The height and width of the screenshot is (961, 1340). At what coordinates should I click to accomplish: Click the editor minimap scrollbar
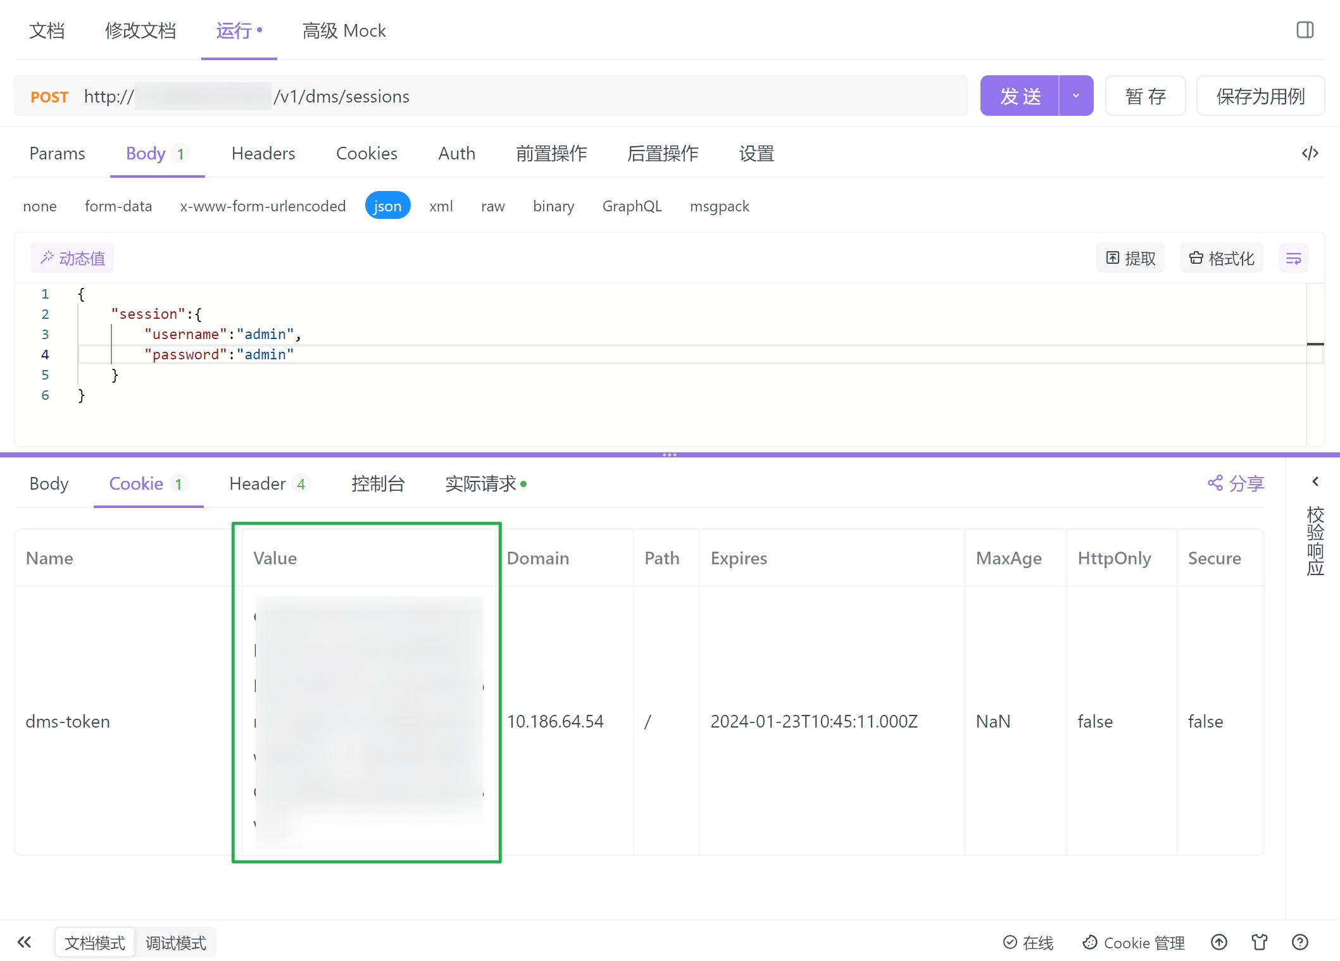1315,364
